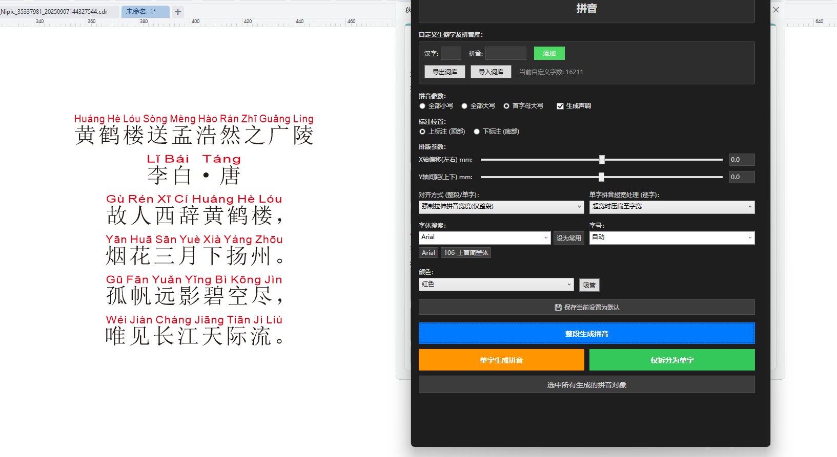
Task: Click 设为常用 button
Action: click(x=569, y=238)
